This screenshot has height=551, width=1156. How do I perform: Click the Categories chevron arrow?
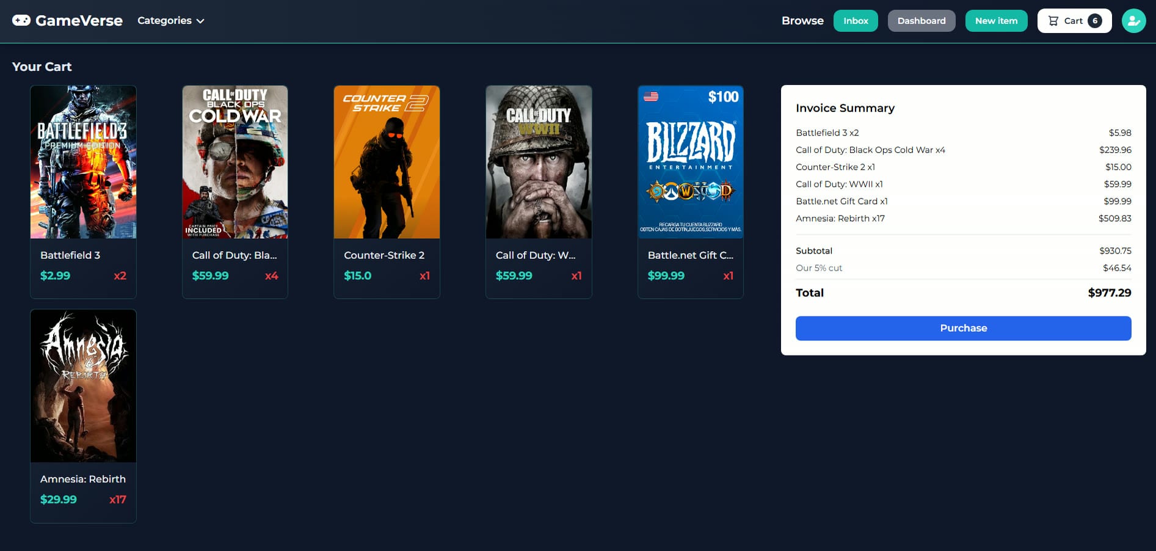point(200,21)
